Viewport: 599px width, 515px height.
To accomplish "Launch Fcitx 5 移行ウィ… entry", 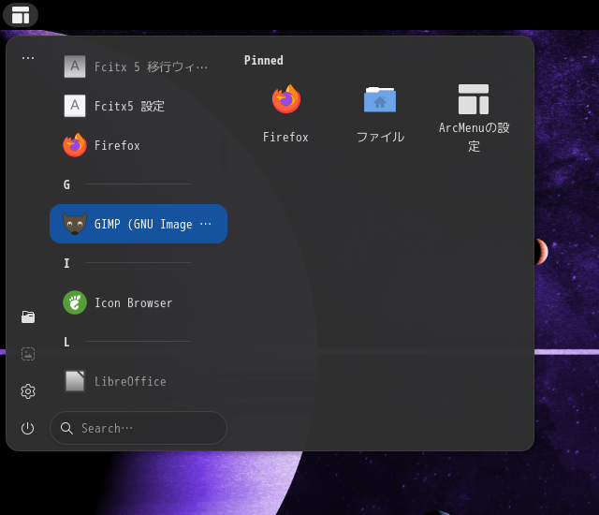I will point(139,66).
